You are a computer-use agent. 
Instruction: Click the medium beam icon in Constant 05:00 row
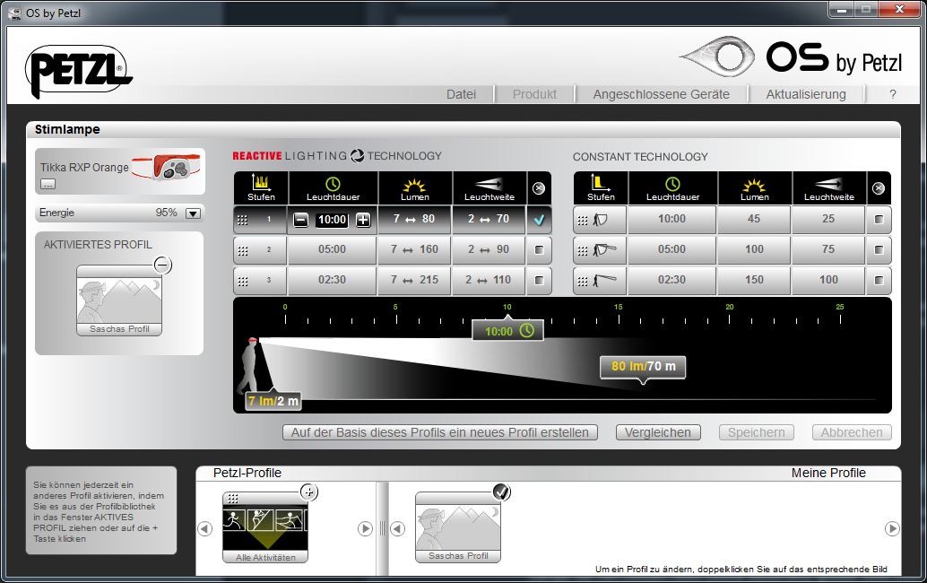[x=605, y=250]
